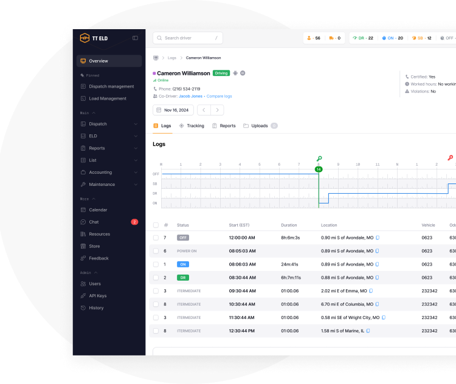Open the Calendar sidebar item
The width and height of the screenshot is (456, 384).
(97, 210)
